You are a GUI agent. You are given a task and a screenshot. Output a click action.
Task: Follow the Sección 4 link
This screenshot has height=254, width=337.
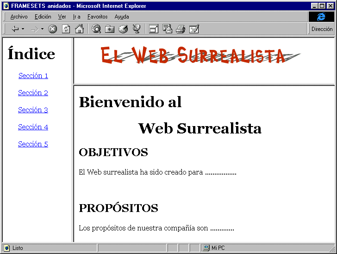(x=33, y=127)
